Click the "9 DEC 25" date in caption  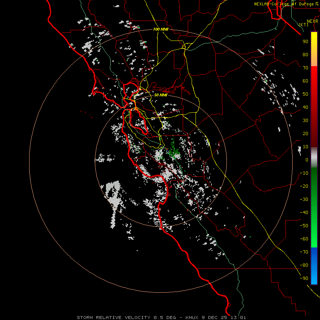point(214,318)
